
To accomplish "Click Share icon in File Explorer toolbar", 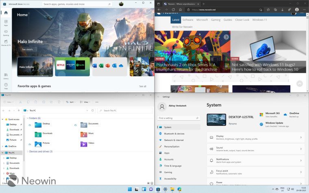I will [51, 102].
